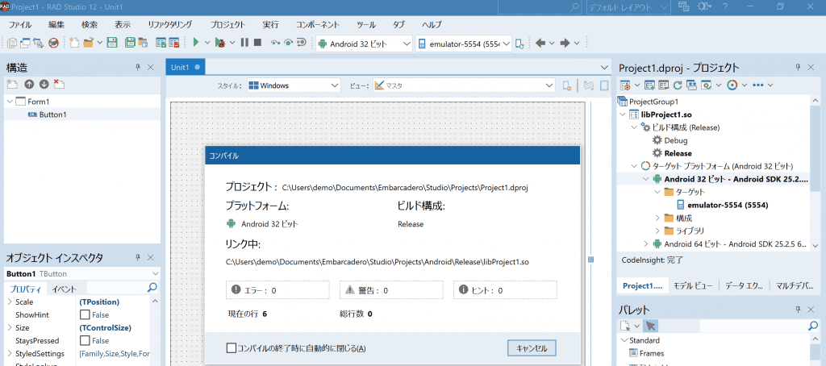The width and height of the screenshot is (826, 366).
Task: Open the ファイル menu
Action: 20,25
